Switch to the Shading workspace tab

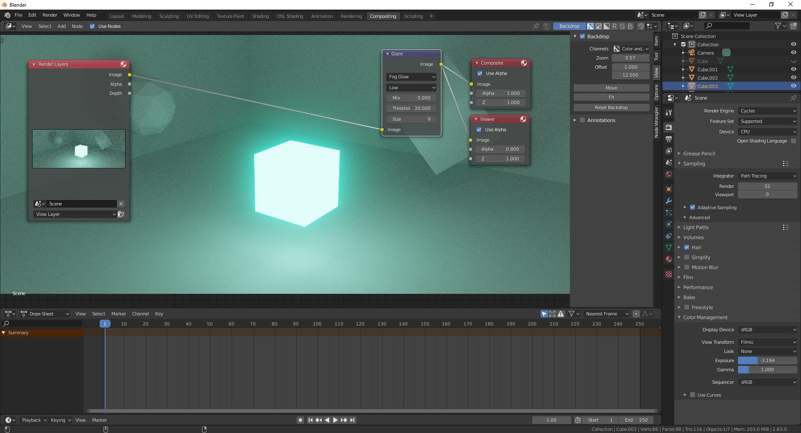point(260,16)
